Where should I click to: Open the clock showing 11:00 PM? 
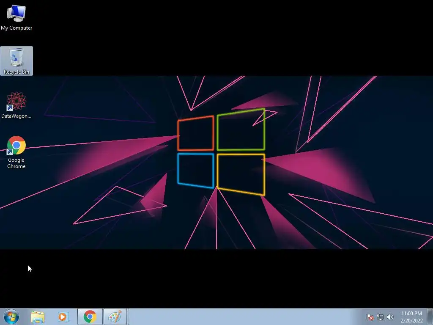(x=411, y=317)
